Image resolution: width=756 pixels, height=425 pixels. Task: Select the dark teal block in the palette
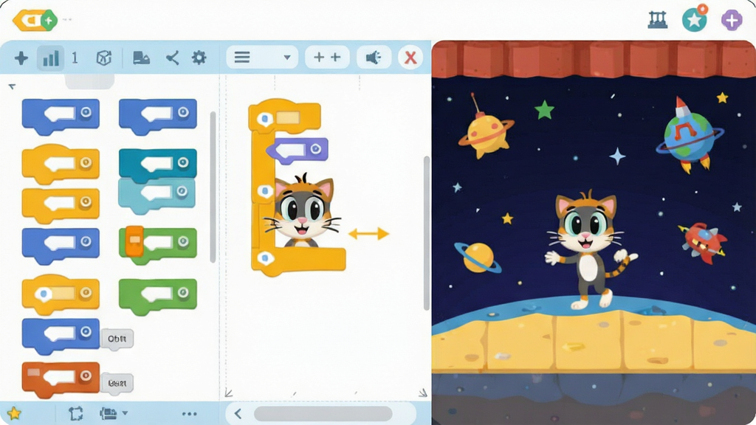coord(158,165)
